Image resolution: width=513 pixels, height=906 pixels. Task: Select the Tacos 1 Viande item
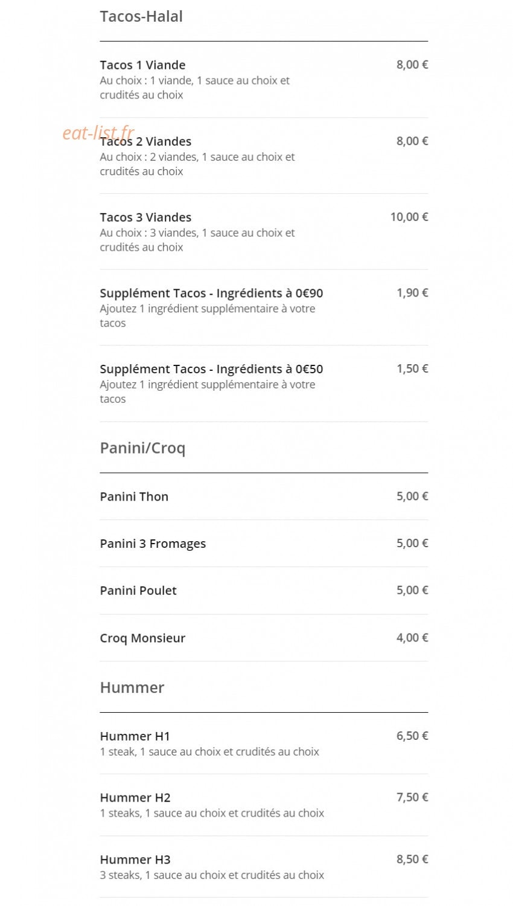point(264,79)
